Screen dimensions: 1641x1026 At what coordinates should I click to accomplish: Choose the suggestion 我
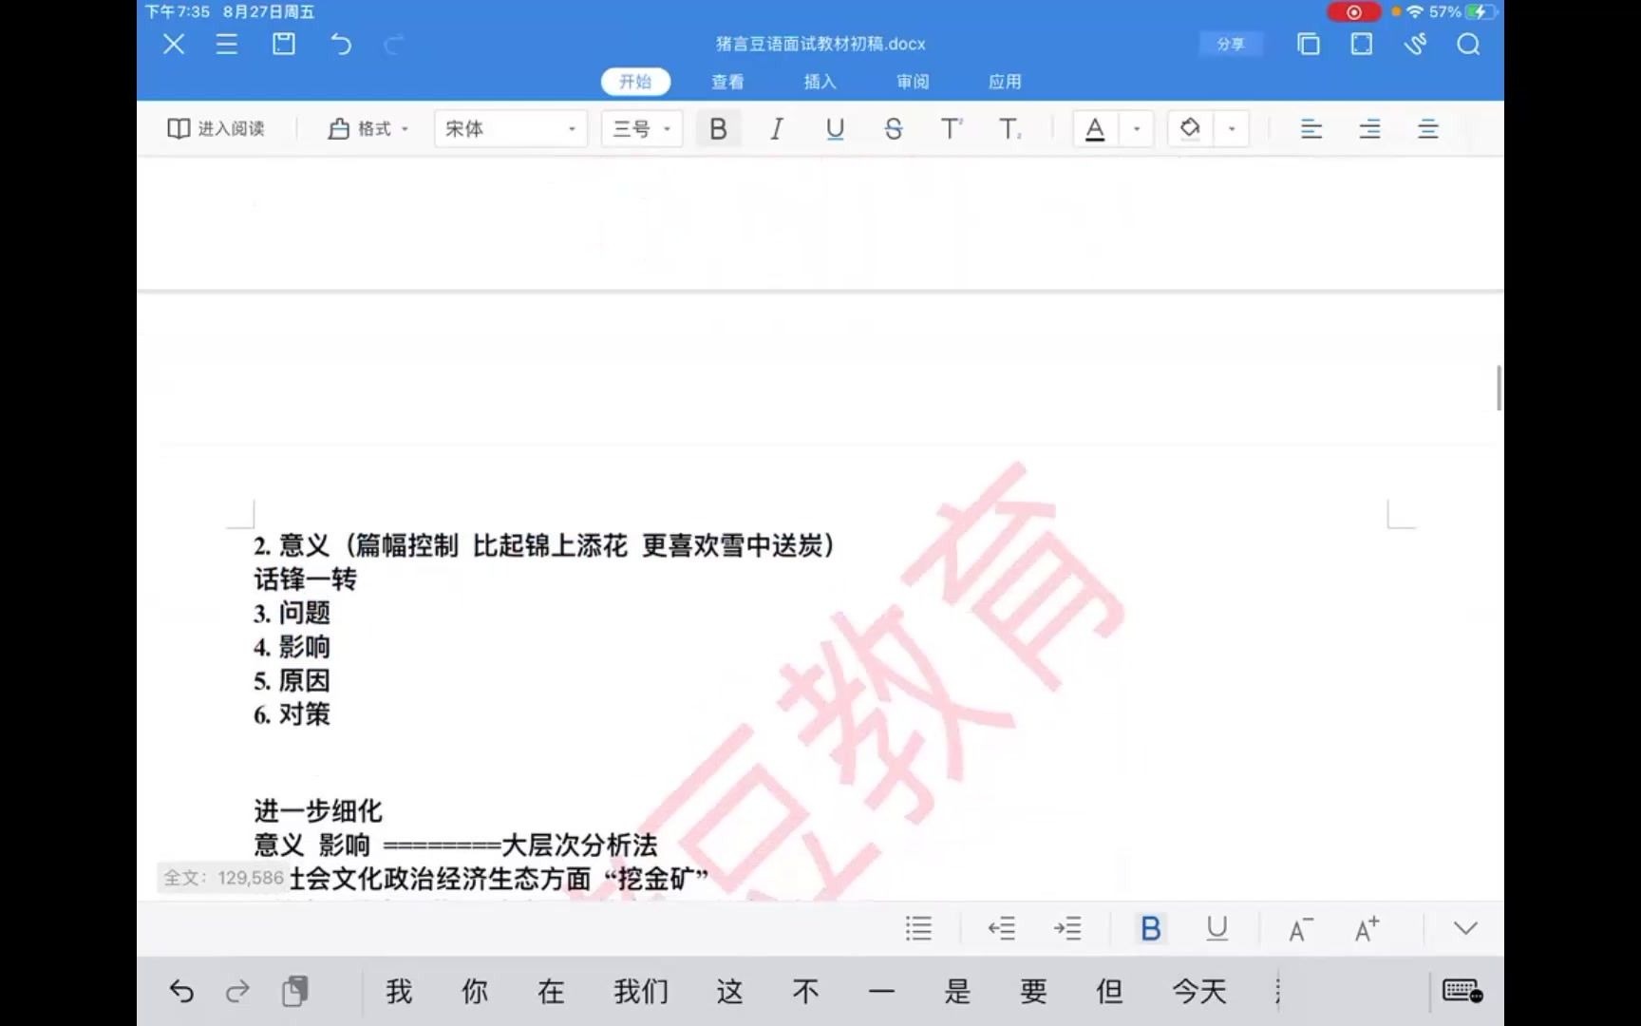tap(399, 992)
